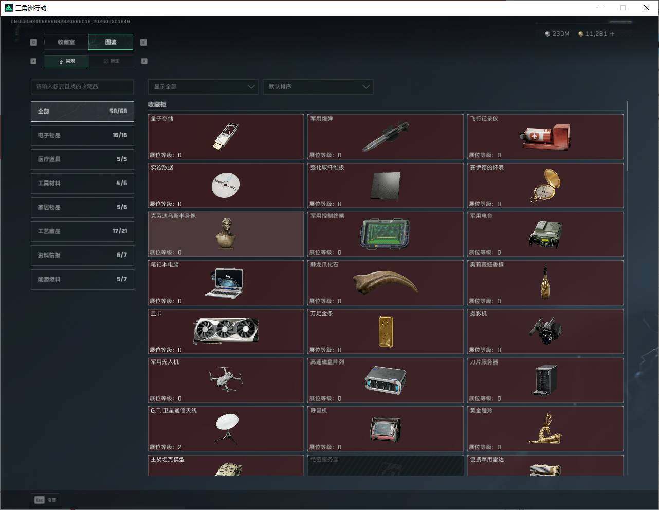659x510 pixels.
Task: Open the 家居物品 category
Action: (82, 207)
